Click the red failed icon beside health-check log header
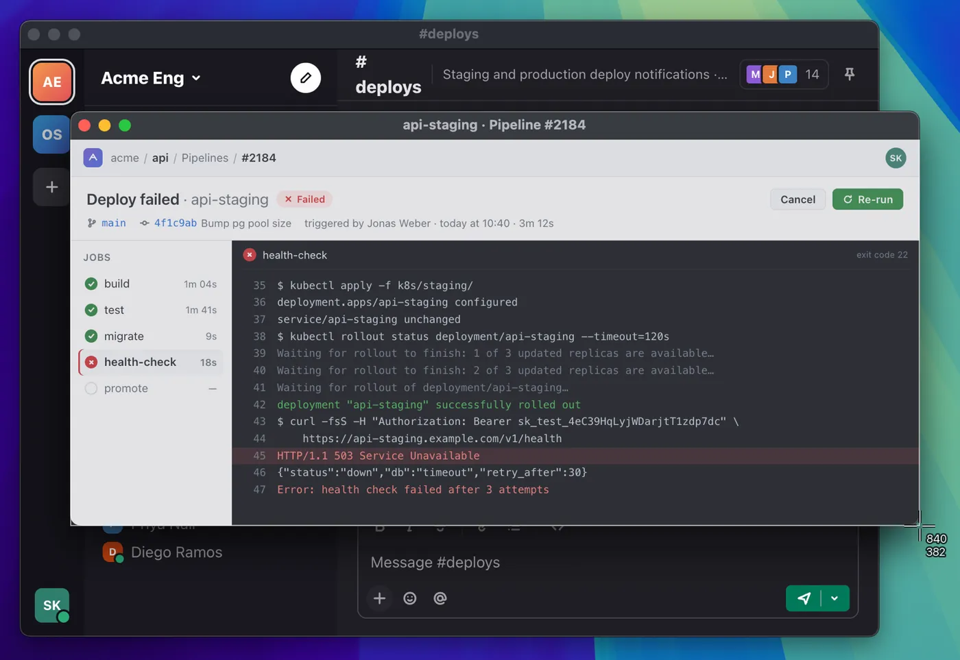This screenshot has height=660, width=960. (x=250, y=255)
